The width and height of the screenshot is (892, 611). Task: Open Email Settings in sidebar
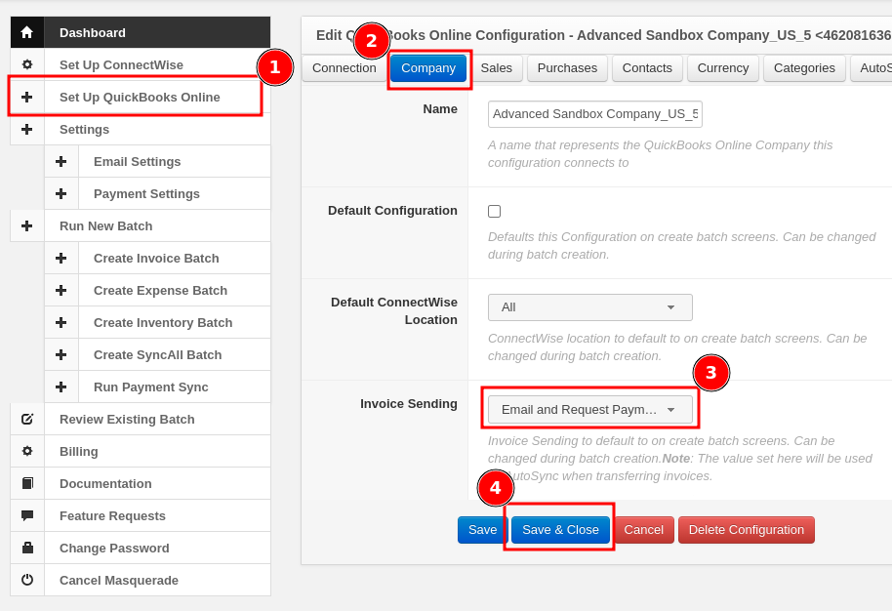(174, 162)
